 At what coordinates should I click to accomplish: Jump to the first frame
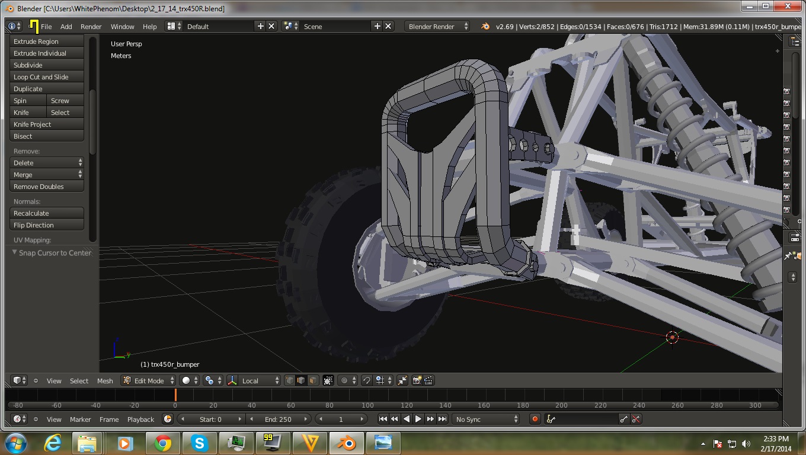383,419
